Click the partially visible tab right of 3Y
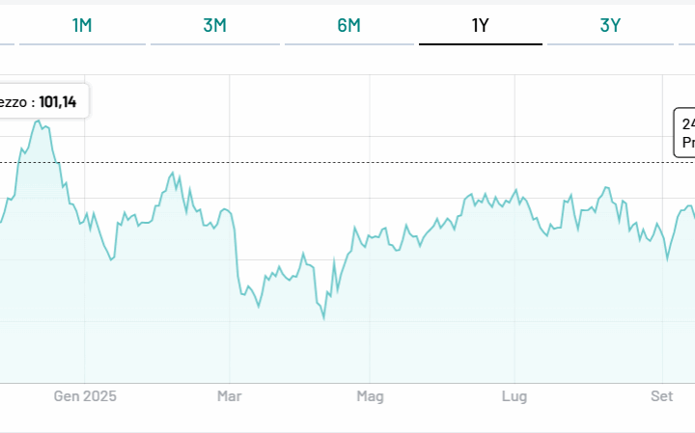This screenshot has height=433, width=695. coord(687,26)
